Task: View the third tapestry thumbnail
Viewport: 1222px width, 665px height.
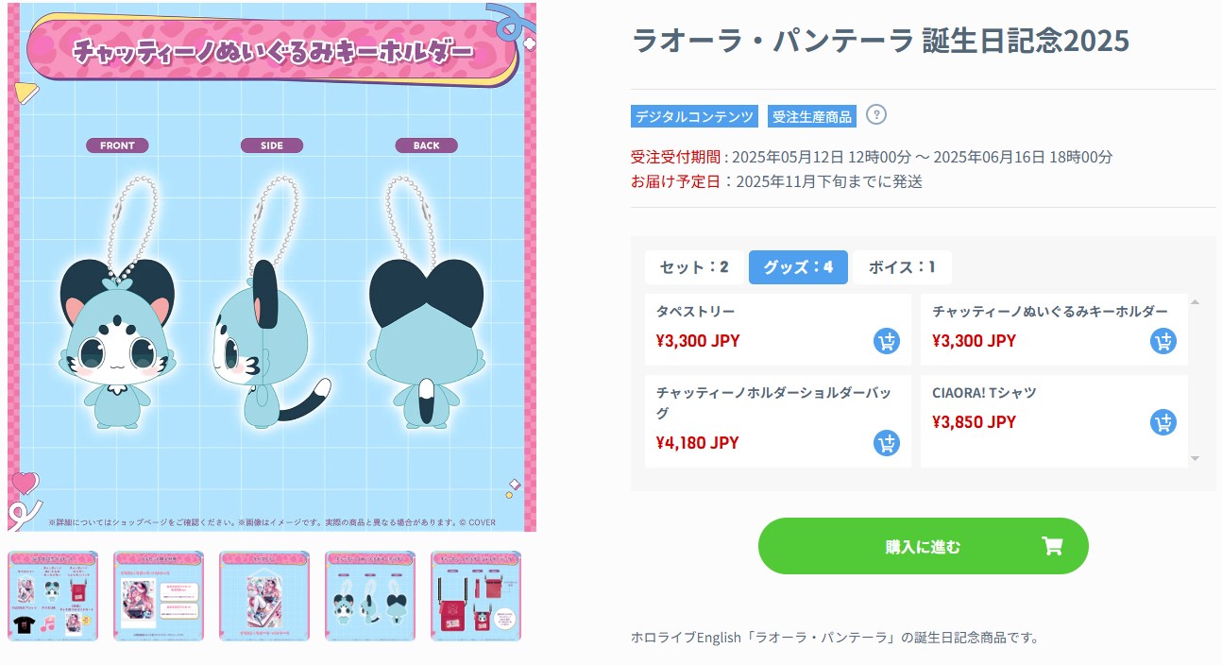Action: (264, 596)
